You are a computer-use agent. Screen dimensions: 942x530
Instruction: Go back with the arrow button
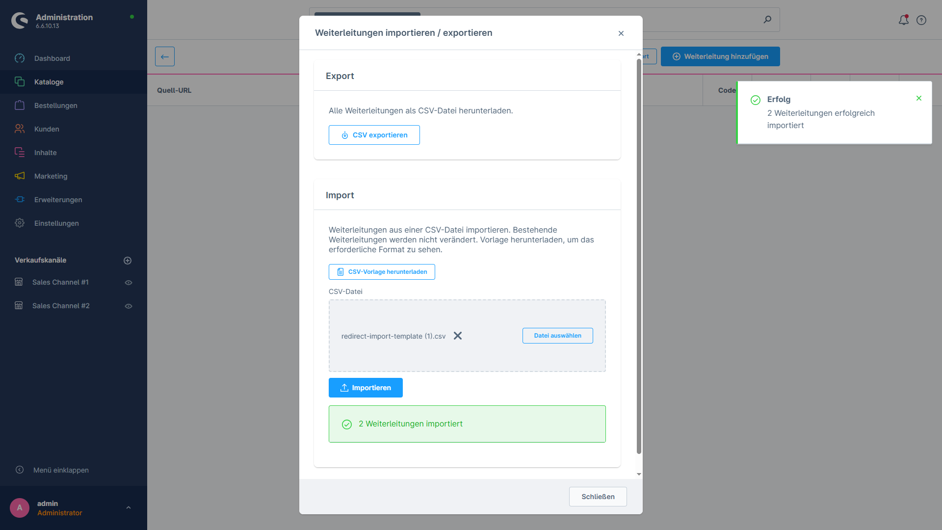click(165, 56)
